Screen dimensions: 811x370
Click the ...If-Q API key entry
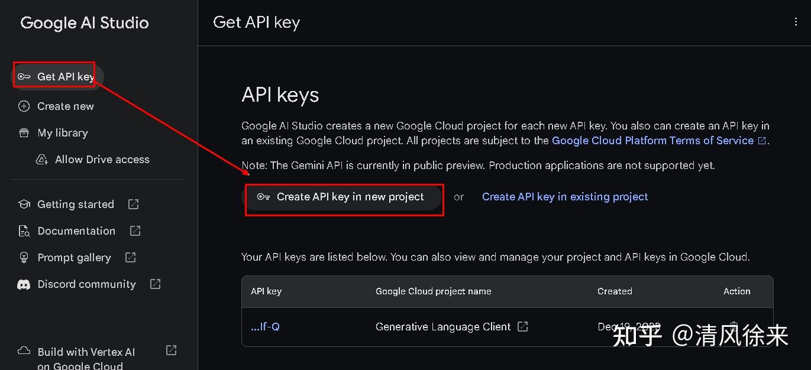pos(265,326)
